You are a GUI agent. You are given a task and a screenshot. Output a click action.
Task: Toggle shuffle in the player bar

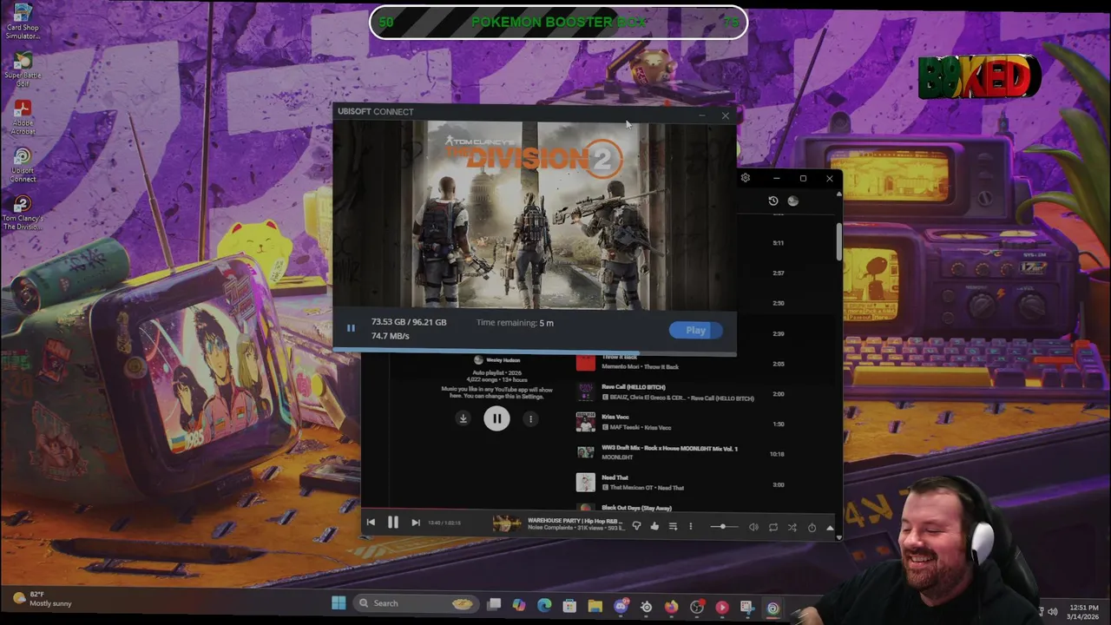point(792,527)
